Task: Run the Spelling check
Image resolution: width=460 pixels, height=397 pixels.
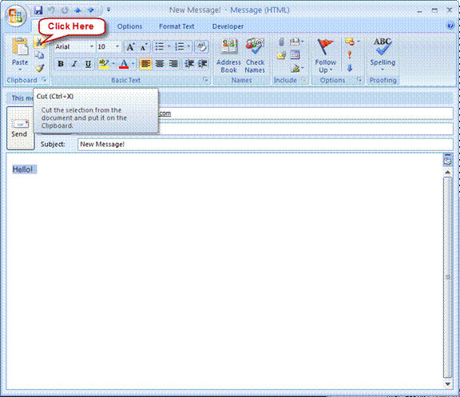Action: pyautogui.click(x=383, y=55)
